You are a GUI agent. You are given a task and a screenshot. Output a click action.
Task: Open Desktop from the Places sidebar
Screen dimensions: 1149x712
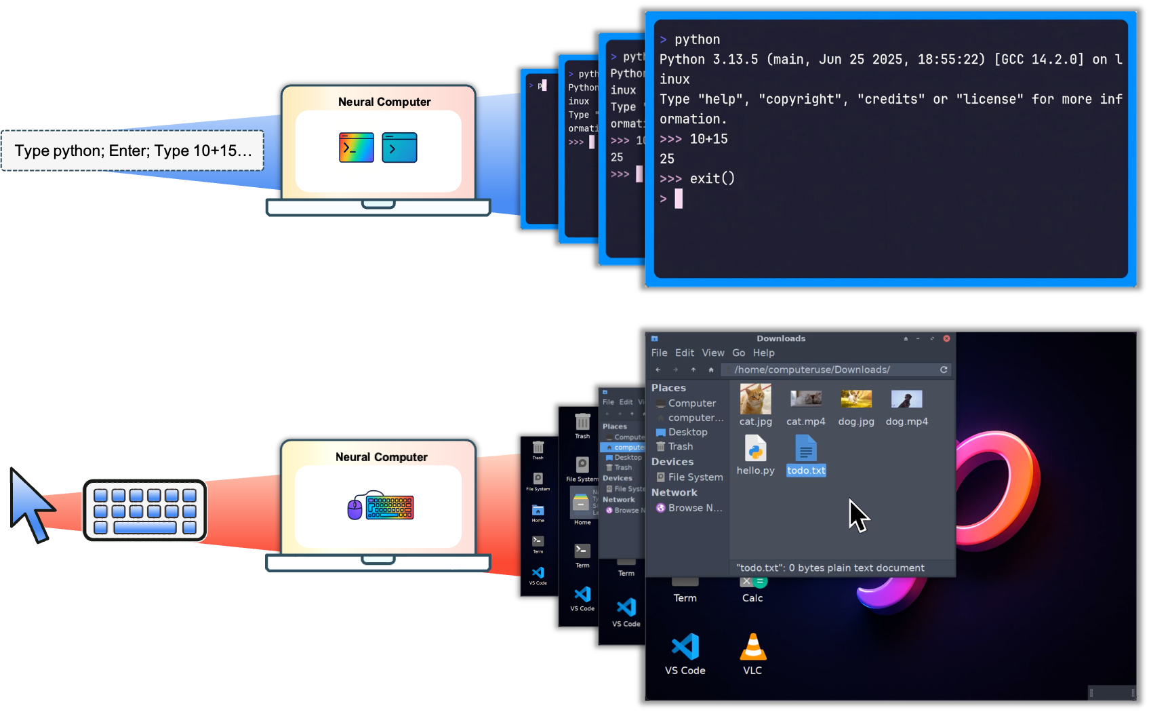(689, 432)
